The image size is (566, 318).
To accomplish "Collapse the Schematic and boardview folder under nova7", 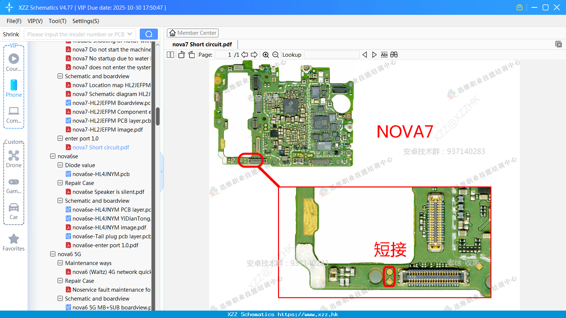I will coord(60,76).
